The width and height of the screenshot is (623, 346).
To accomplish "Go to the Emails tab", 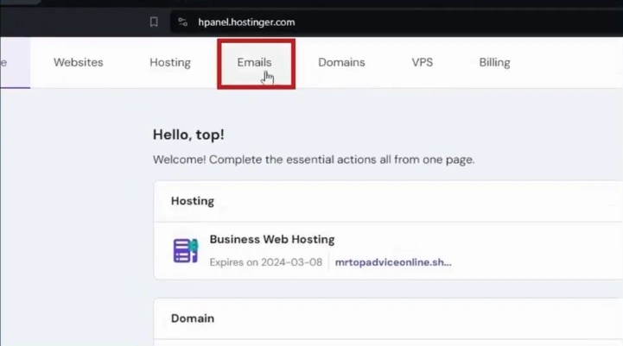I will [x=255, y=62].
